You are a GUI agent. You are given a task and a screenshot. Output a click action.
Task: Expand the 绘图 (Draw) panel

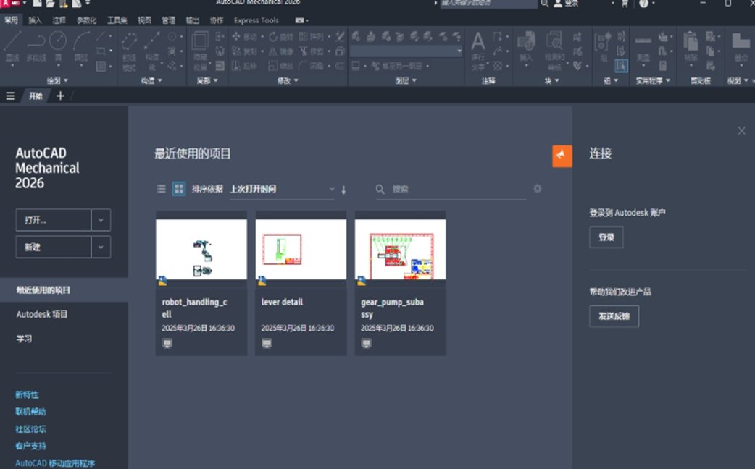click(57, 80)
